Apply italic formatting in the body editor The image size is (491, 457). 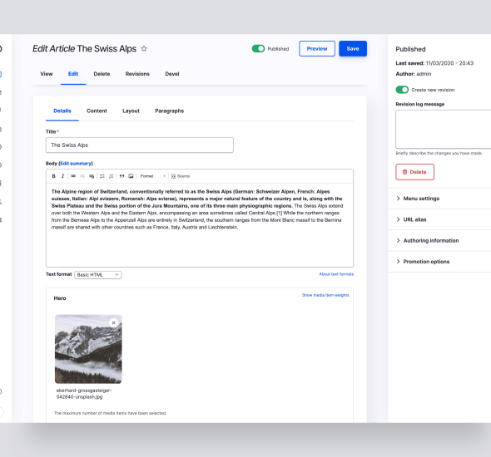pyautogui.click(x=62, y=176)
